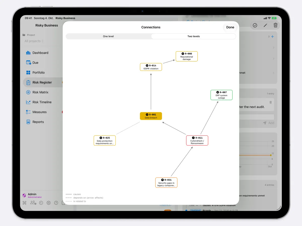Click the Admin user name
Image resolution: width=302 pixels, height=226 pixels.
tap(32, 194)
